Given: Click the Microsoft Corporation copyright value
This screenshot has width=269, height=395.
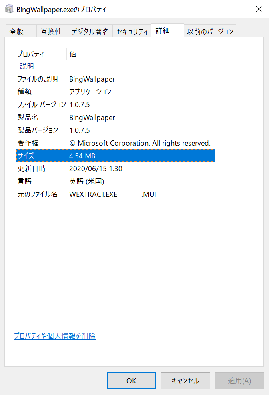Looking at the screenshot, I should [140, 143].
